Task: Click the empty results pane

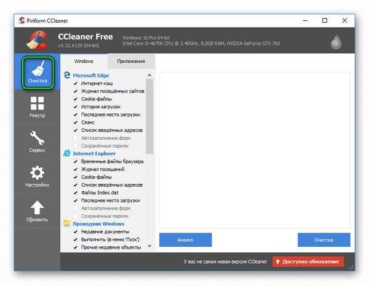Action: pyautogui.click(x=255, y=150)
